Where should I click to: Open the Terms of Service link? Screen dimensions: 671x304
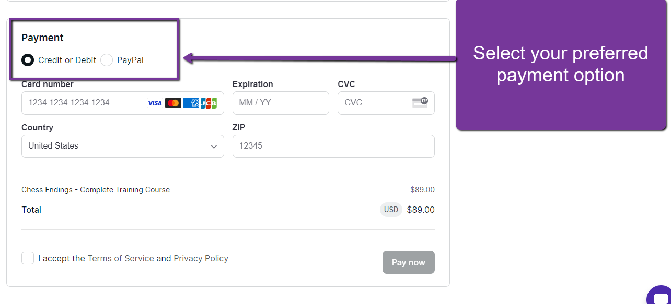point(121,258)
